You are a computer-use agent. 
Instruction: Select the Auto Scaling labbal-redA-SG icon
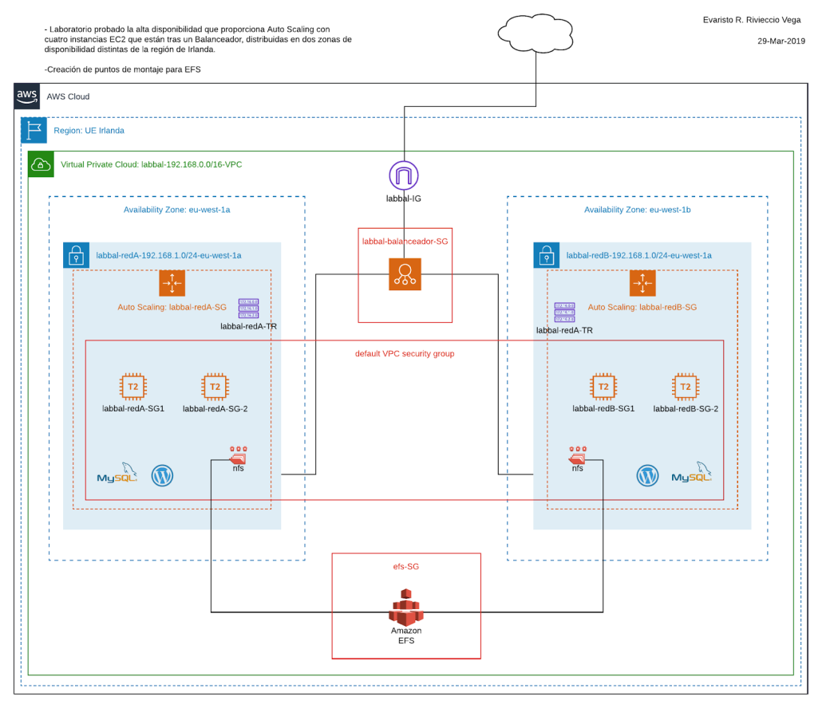click(172, 284)
